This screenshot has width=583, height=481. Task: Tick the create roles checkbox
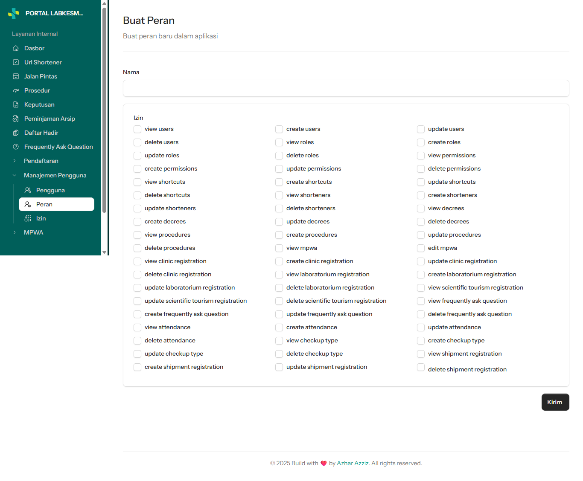(421, 142)
